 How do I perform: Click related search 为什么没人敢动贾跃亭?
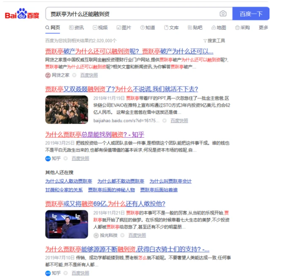coord(69,181)
